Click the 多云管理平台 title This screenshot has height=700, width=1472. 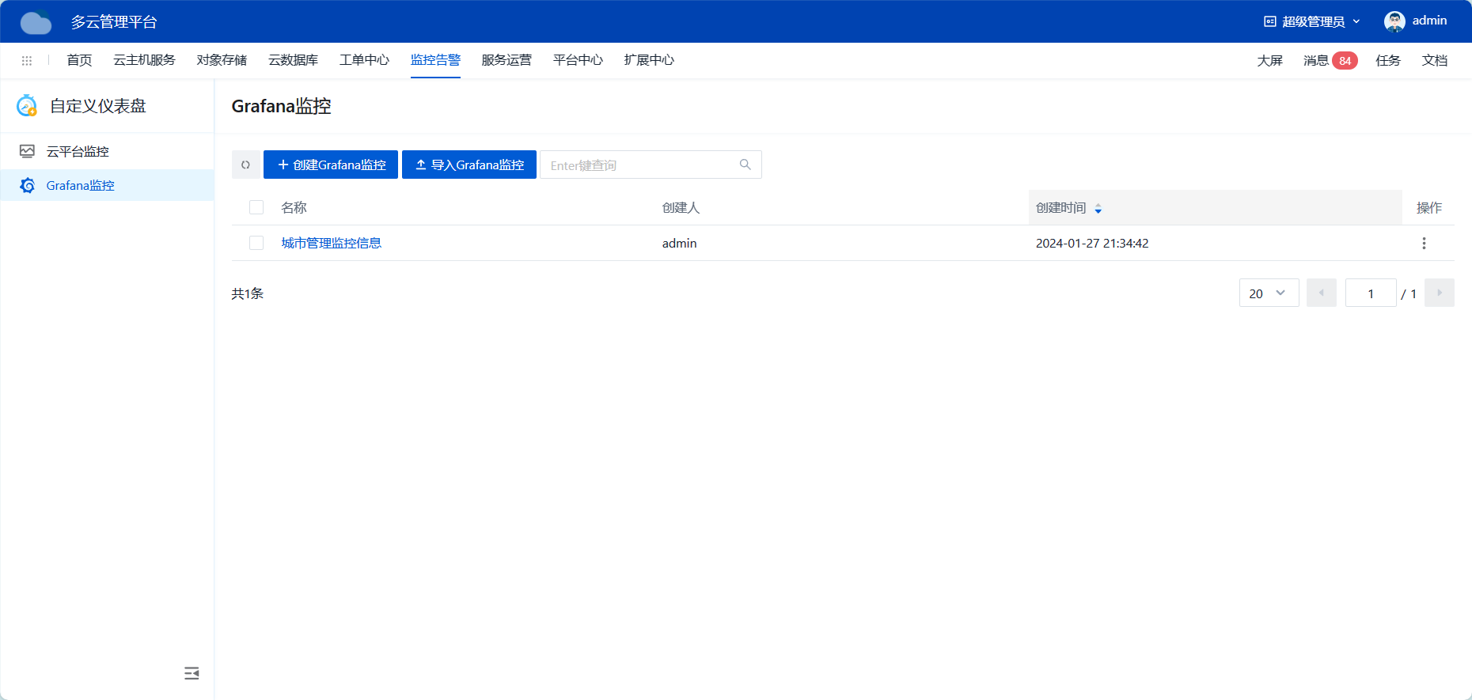pyautogui.click(x=114, y=22)
